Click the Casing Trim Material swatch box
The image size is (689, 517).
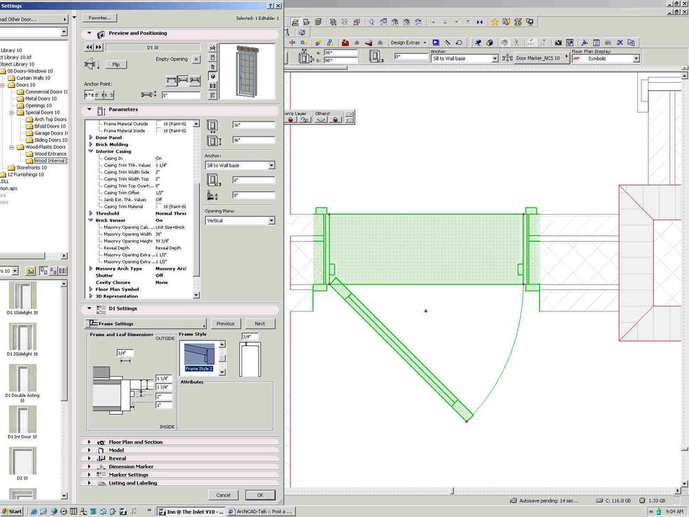pos(160,206)
